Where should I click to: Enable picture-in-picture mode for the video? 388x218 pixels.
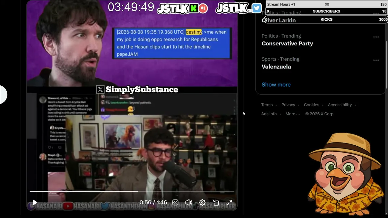pos(216,203)
